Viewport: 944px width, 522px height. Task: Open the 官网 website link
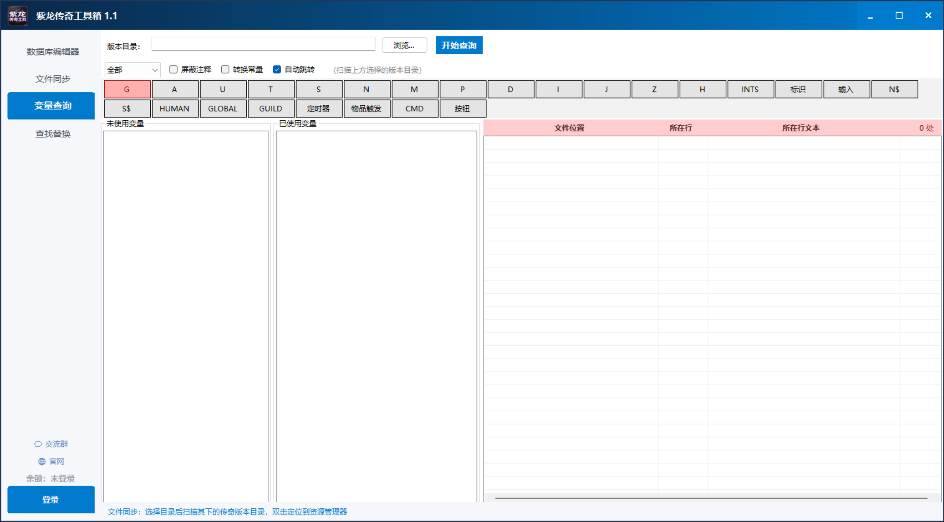[51, 461]
